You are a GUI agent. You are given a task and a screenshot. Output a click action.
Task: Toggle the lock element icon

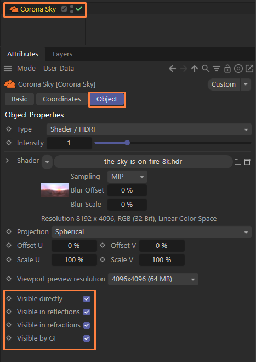(x=227, y=69)
